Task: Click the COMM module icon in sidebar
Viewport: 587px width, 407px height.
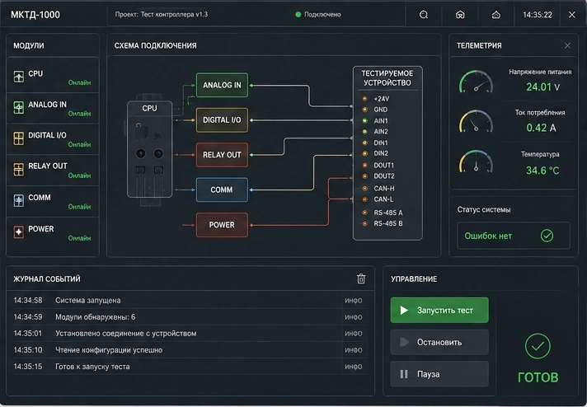Action: 19,200
